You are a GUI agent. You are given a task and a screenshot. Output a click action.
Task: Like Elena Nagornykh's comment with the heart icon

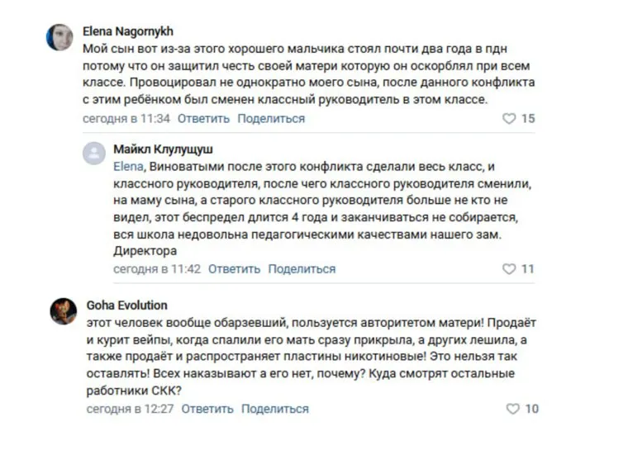509,119
